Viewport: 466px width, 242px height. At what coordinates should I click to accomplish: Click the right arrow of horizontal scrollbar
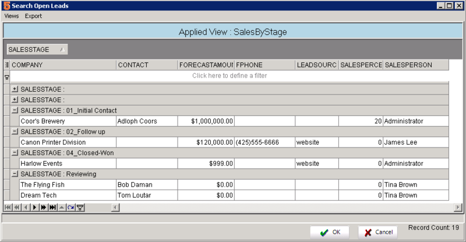(458, 207)
